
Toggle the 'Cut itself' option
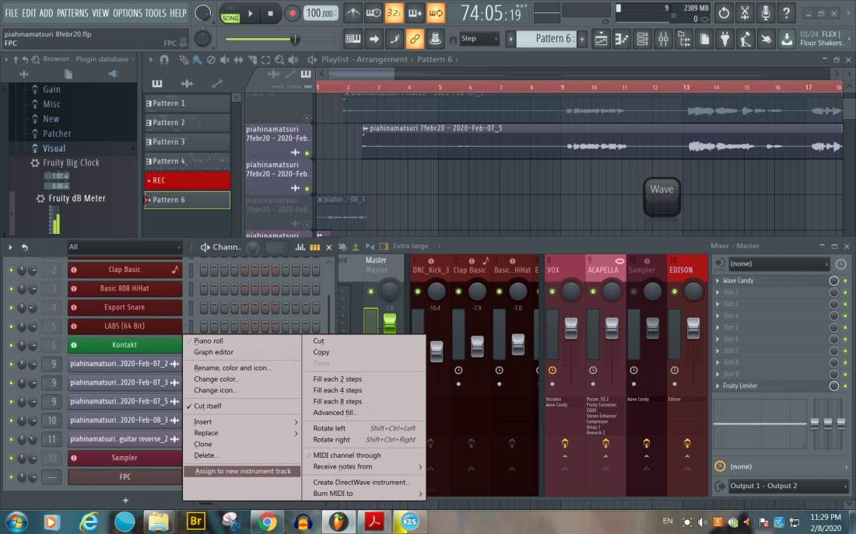207,407
